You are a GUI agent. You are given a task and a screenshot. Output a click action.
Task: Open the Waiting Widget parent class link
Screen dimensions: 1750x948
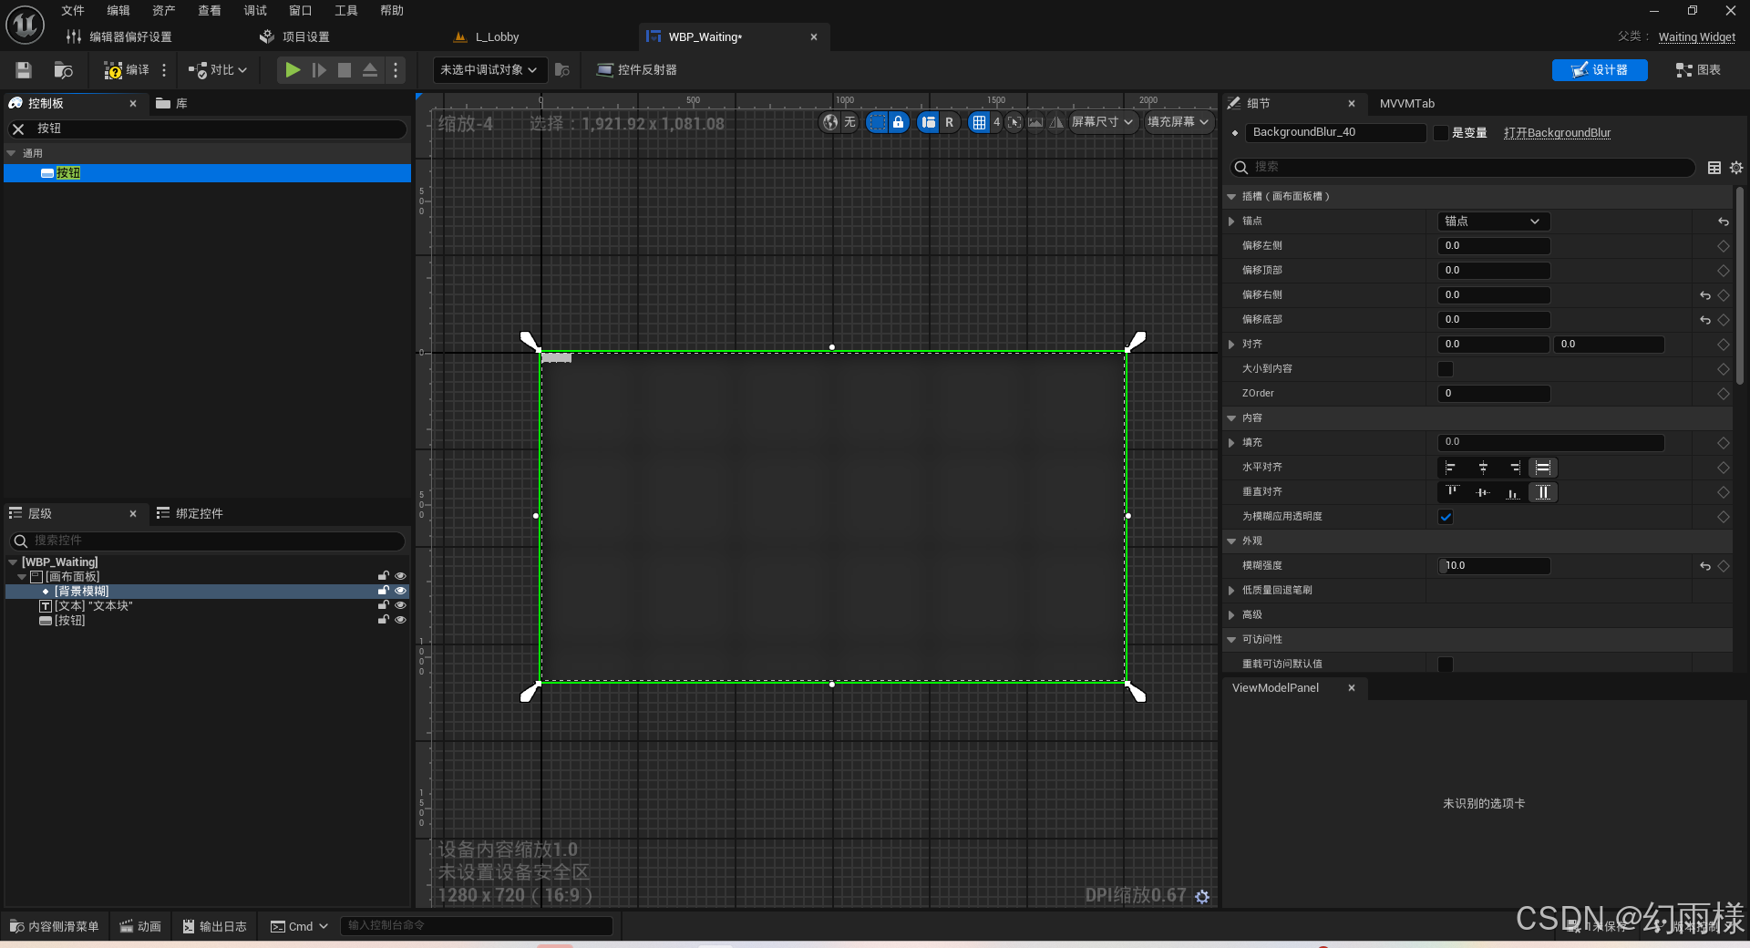[x=1696, y=37]
